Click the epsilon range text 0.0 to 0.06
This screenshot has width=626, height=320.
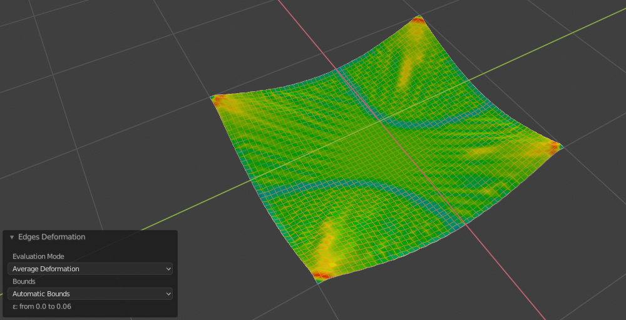tap(42, 306)
